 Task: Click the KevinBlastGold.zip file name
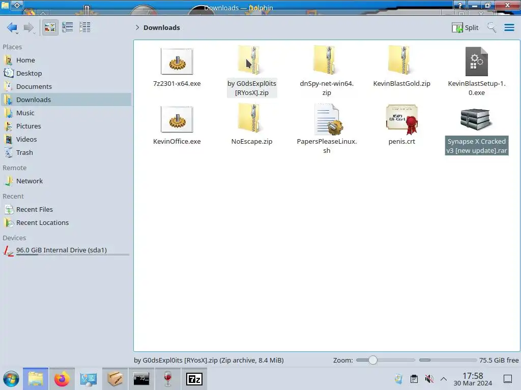[x=401, y=84]
